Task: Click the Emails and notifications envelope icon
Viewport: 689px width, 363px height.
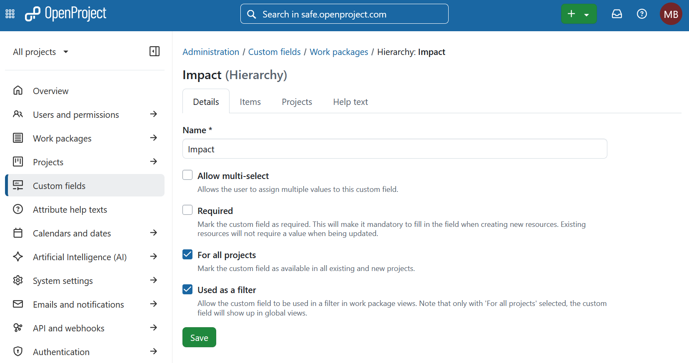Action: (x=18, y=304)
